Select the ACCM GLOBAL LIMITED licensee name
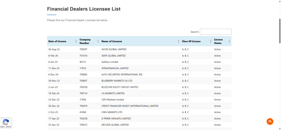The height and width of the screenshot is (130, 281). [114, 49]
